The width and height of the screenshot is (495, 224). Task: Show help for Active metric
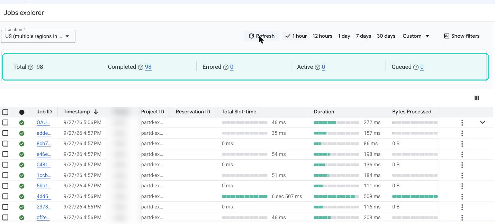pyautogui.click(x=317, y=67)
